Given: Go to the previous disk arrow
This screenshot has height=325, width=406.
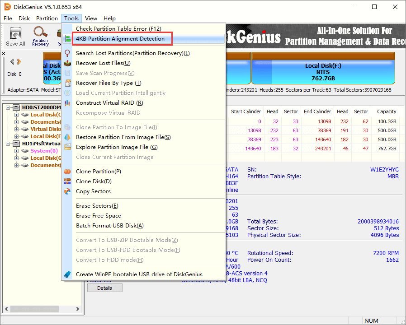Looking at the screenshot, I should (12, 62).
